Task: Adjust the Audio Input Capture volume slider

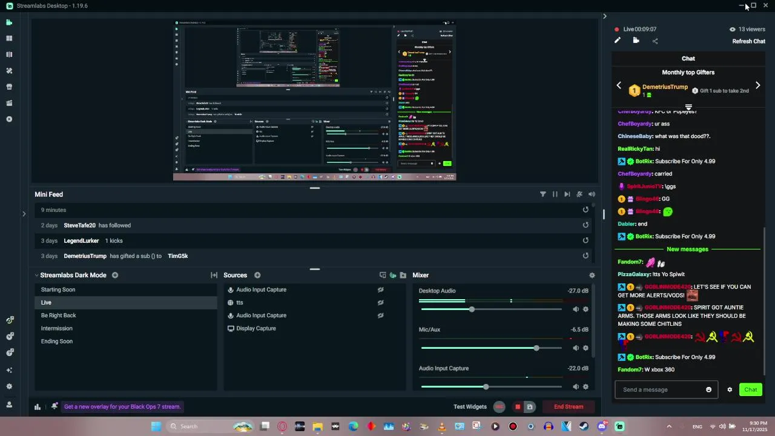Action: (486, 387)
